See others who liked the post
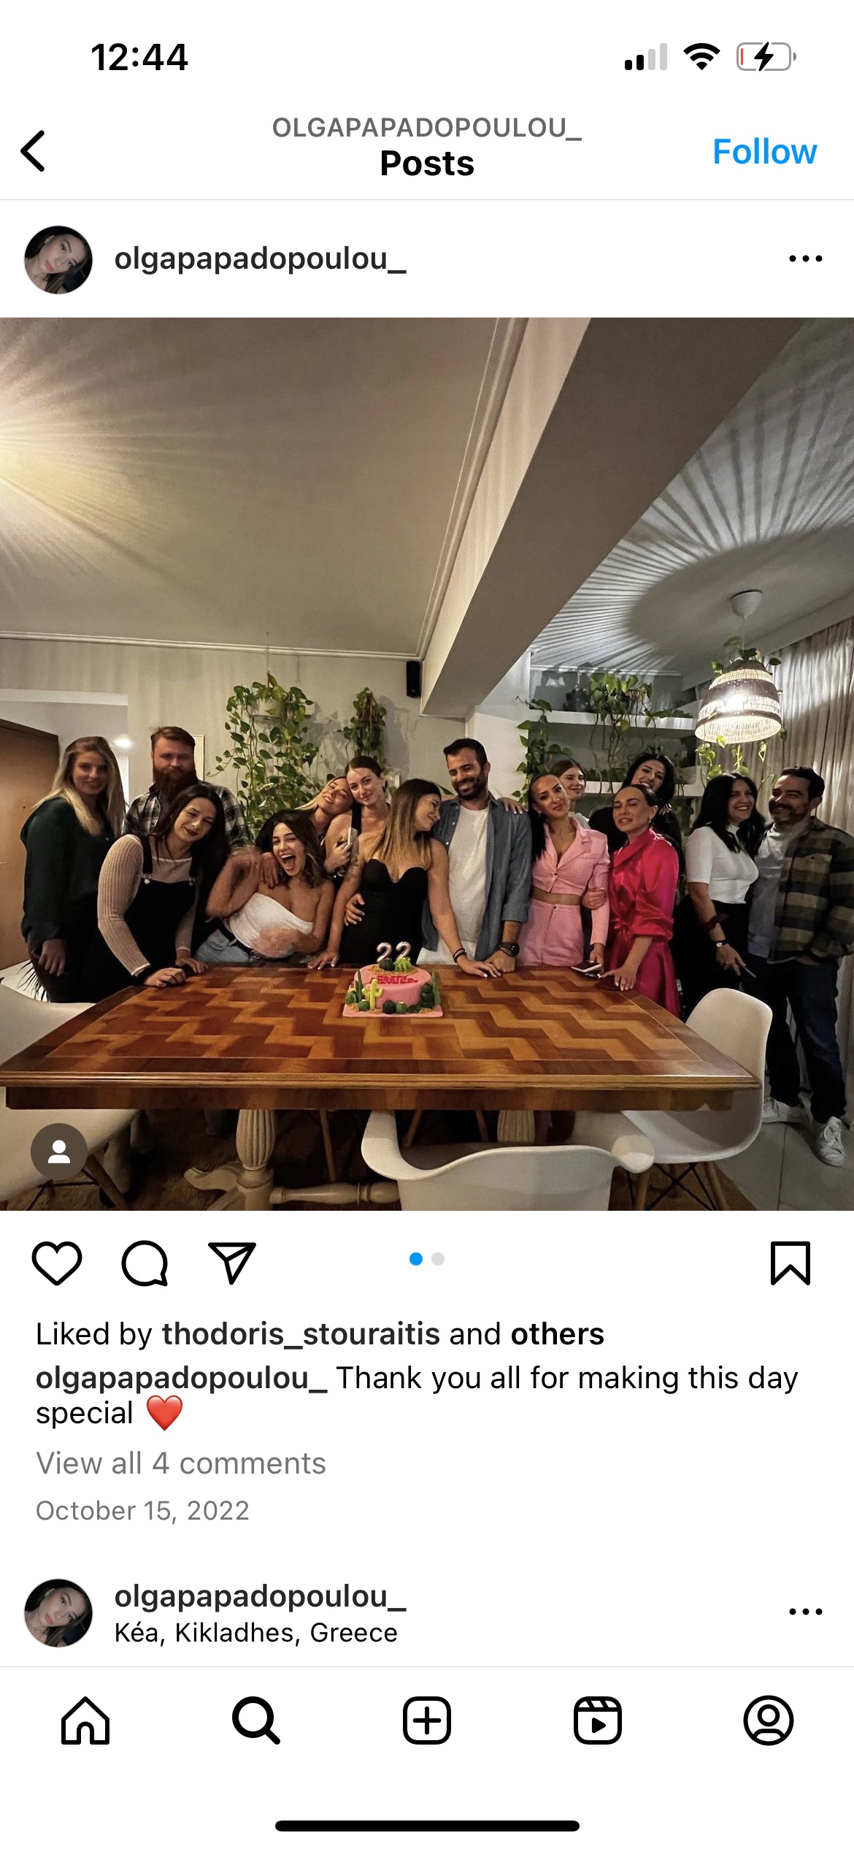Viewport: 854px width, 1849px height. coord(558,1334)
